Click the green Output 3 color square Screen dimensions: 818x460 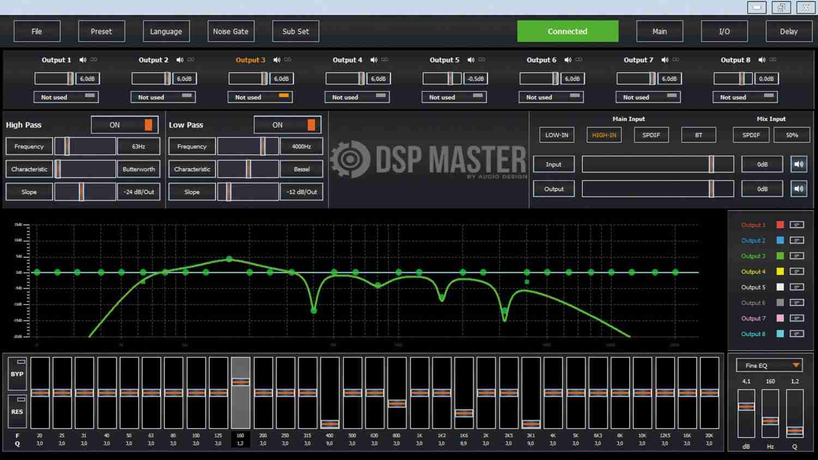pos(780,256)
